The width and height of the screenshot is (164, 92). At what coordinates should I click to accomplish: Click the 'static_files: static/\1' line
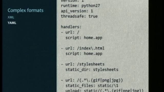pos(92,86)
